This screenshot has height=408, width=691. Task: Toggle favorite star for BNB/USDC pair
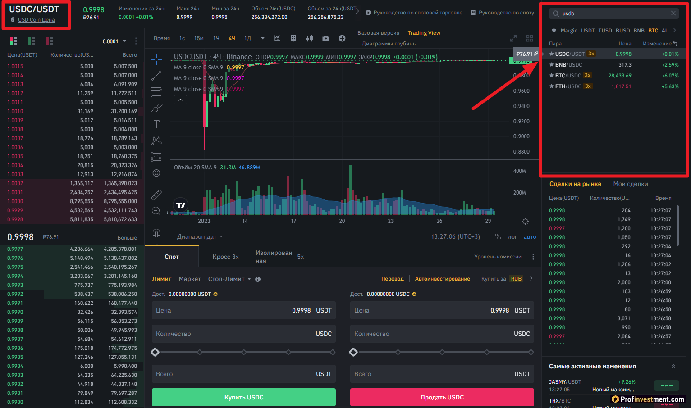tap(551, 64)
